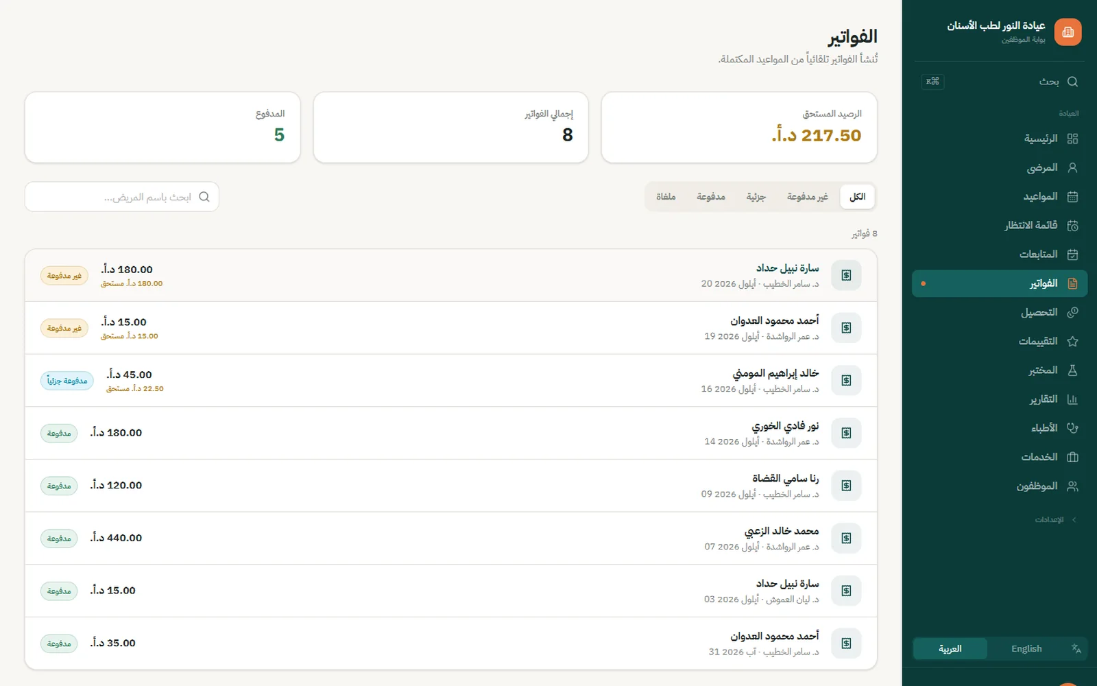Expand the الإعدادات section chevron

1074,520
